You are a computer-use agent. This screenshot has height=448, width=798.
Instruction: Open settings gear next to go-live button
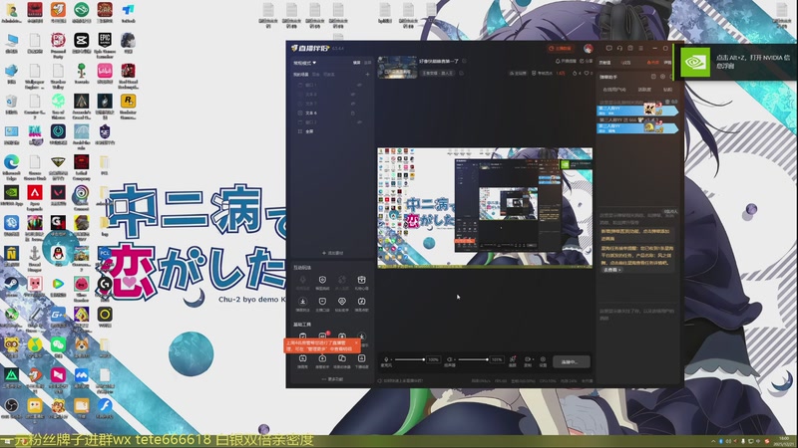[543, 359]
